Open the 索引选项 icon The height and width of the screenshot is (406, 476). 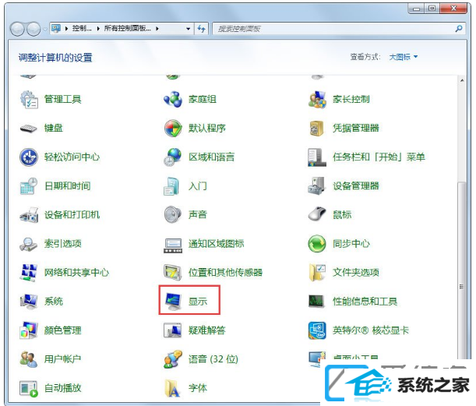coord(29,244)
